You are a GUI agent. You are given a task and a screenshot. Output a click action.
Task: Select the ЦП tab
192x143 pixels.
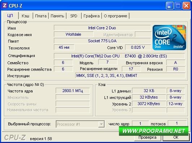click(10, 16)
